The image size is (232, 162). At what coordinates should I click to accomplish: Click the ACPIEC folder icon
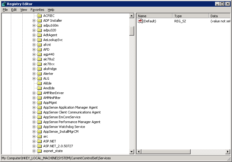[39, 16]
